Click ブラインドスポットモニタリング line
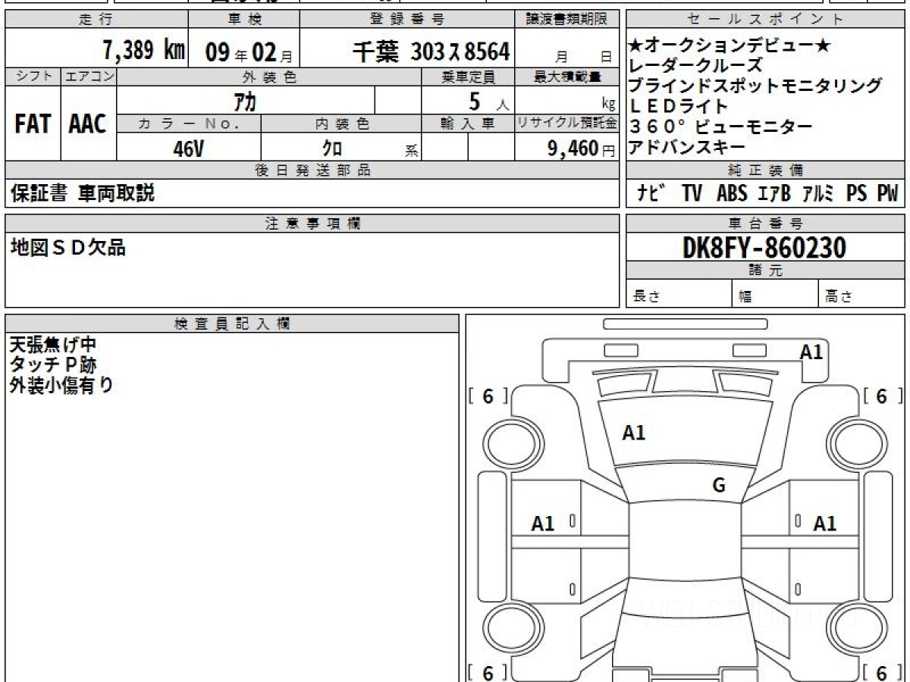This screenshot has height=682, width=910. tap(756, 86)
